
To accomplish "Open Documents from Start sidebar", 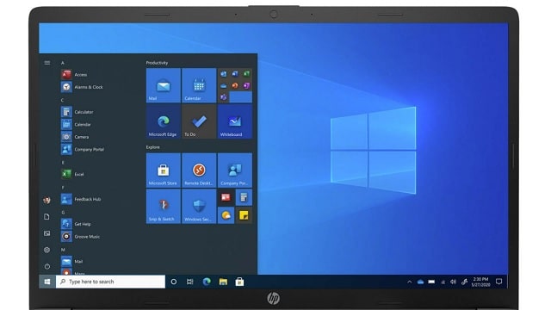I will coord(46,216).
